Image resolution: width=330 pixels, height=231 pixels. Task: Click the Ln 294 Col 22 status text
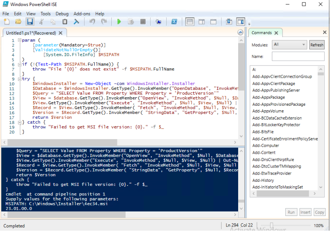click(x=239, y=225)
